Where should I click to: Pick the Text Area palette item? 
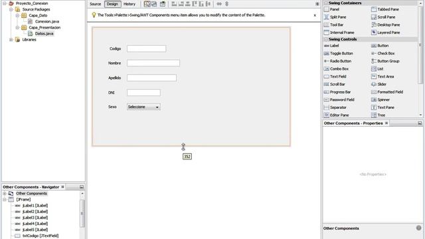pyautogui.click(x=382, y=76)
